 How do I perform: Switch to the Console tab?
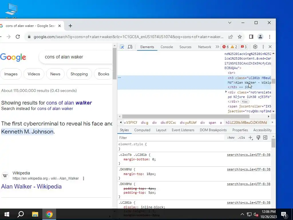[167, 47]
